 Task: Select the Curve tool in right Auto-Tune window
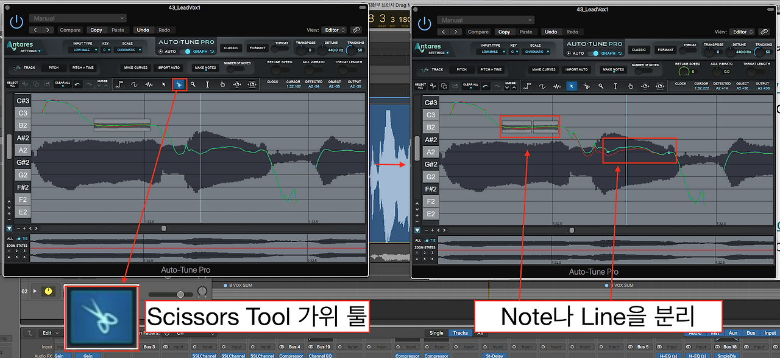point(542,86)
